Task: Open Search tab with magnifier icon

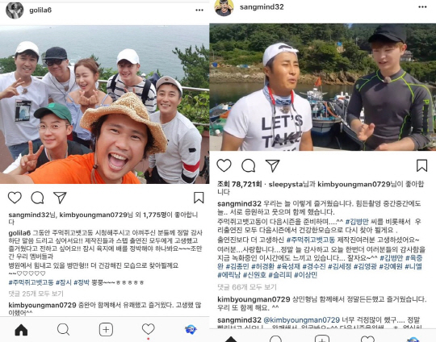Action: (64, 330)
